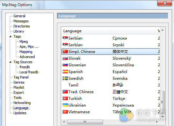Click horizontal scrollbar left arrow
The width and height of the screenshot is (174, 126).
tap(64, 122)
